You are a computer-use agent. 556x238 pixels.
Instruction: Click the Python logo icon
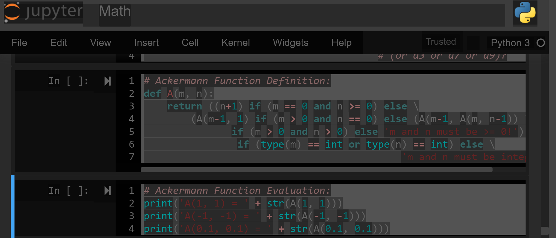click(525, 13)
